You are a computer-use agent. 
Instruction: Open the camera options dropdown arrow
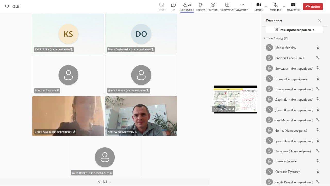coord(266,7)
